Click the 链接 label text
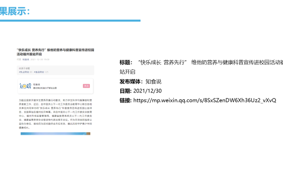Viewport: 283px width, 179px height. (126, 100)
